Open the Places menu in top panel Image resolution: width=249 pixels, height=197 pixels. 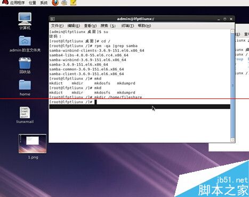33,3
